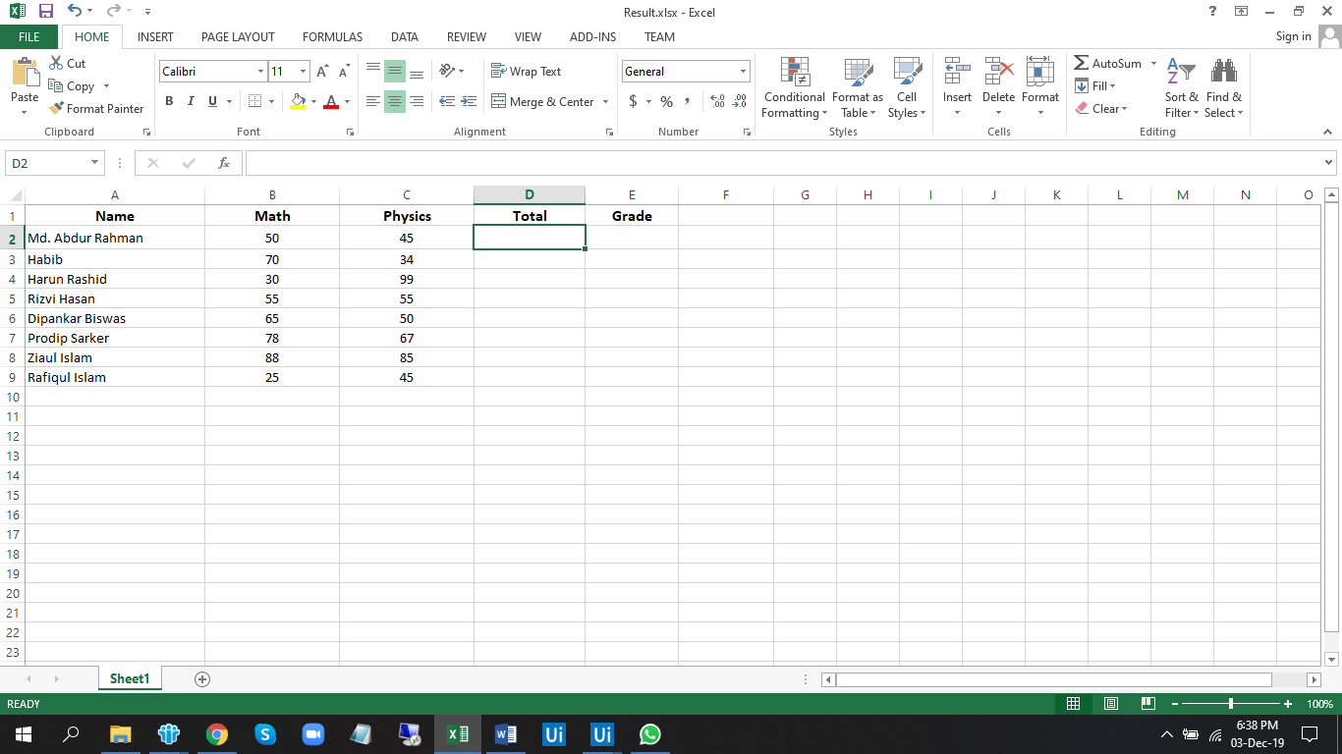
Task: Switch to the INSERT tab
Action: [x=155, y=36]
